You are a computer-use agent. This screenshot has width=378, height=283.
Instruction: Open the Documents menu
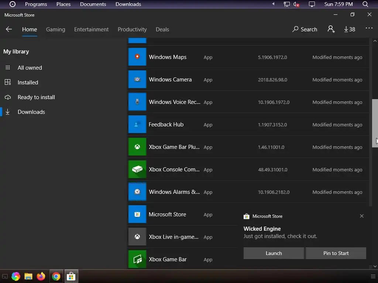[93, 4]
